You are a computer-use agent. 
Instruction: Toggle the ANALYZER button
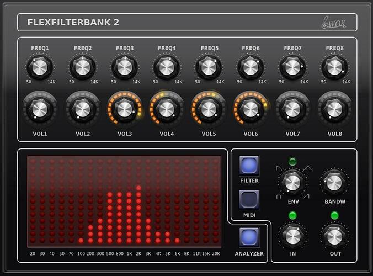[x=249, y=237]
